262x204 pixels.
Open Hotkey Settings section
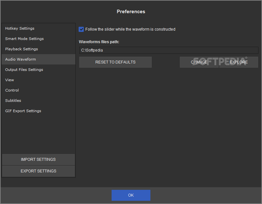38,28
